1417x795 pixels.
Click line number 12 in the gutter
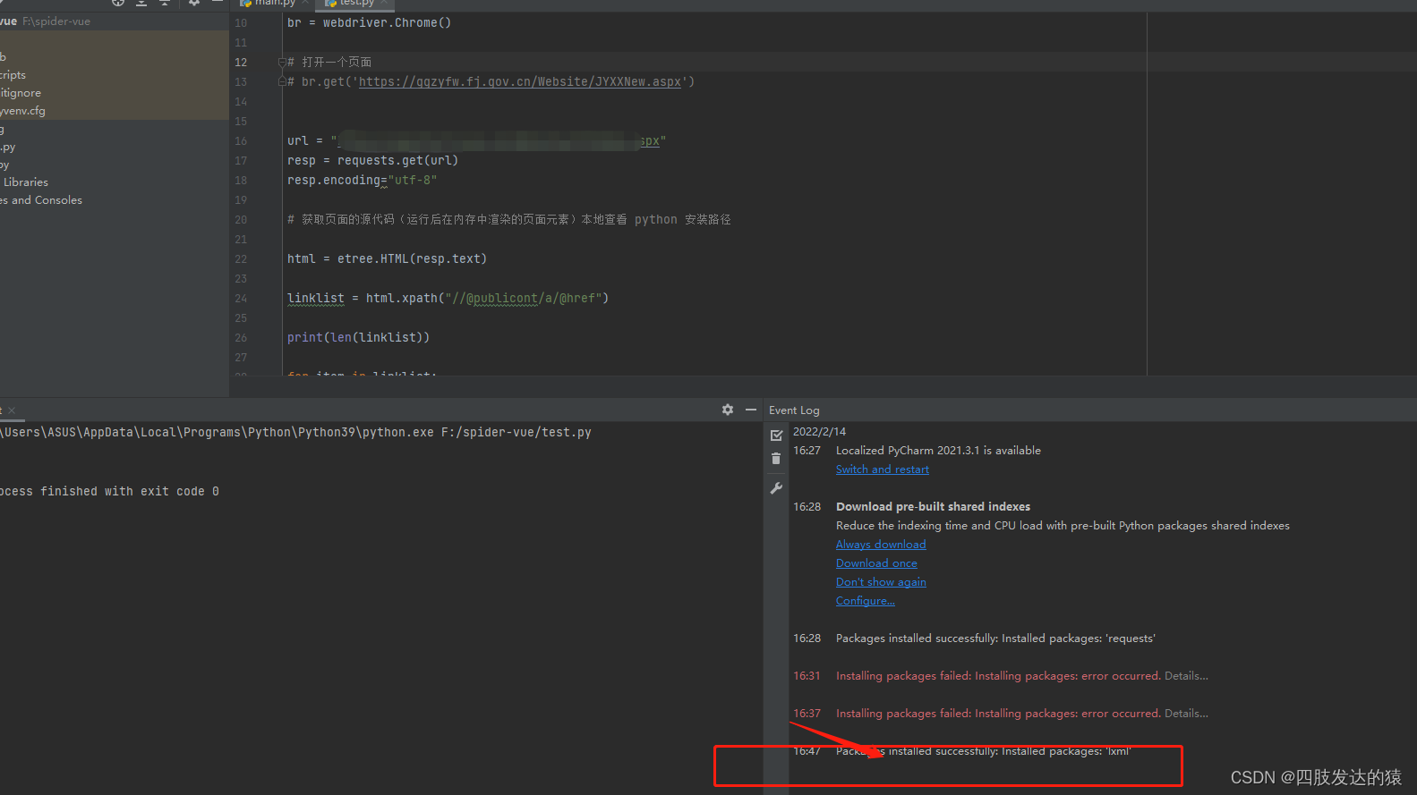(x=241, y=63)
